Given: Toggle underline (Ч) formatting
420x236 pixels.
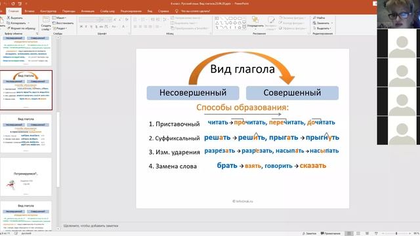Looking at the screenshot, I should tap(91, 27).
